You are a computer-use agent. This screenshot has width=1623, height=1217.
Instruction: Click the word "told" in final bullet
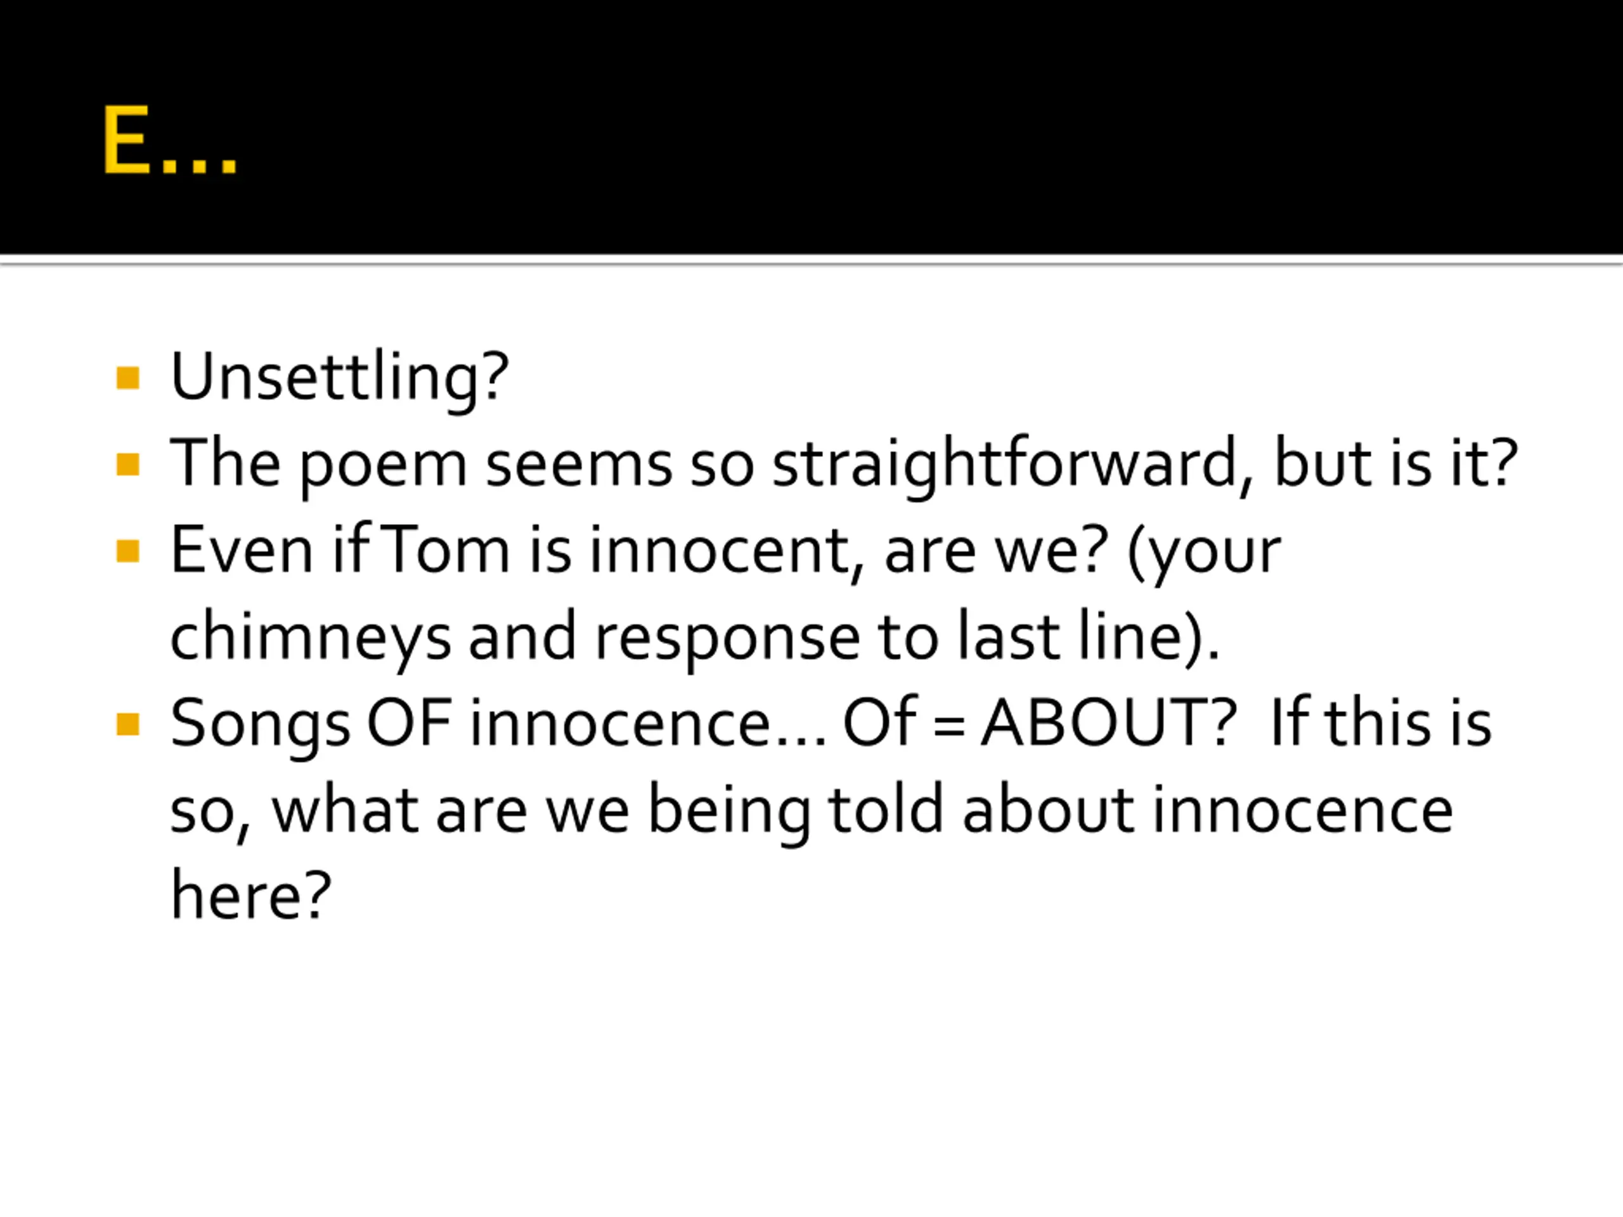point(886,810)
